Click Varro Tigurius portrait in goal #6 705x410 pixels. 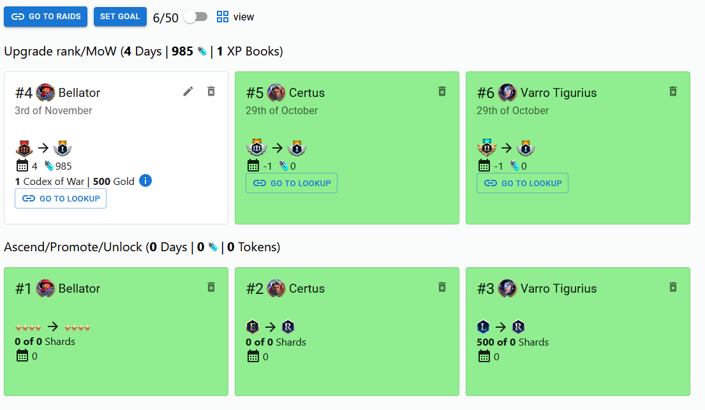pyautogui.click(x=507, y=92)
